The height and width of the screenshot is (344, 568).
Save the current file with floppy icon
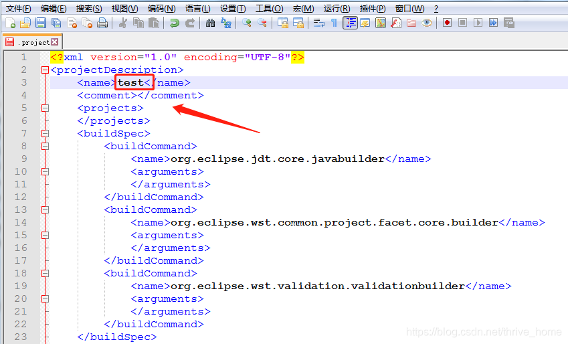41,23
